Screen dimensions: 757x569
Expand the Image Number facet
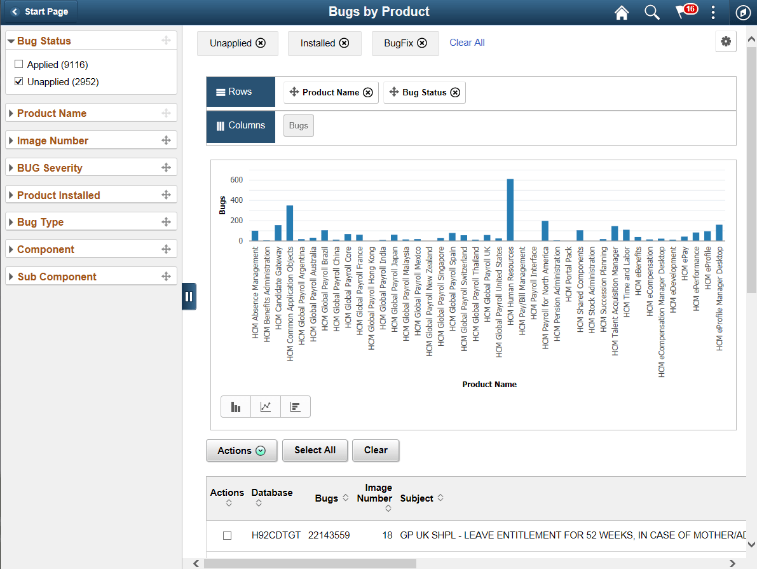[x=11, y=141]
